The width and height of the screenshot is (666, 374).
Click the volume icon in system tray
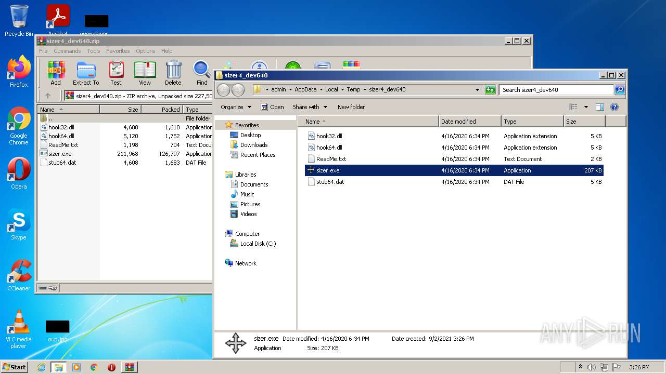click(x=591, y=367)
